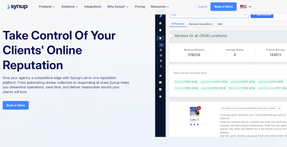Screen dimensions: 287x147
Task: Switch to the Reviews Acquisitions tab
Action: [x=201, y=24]
